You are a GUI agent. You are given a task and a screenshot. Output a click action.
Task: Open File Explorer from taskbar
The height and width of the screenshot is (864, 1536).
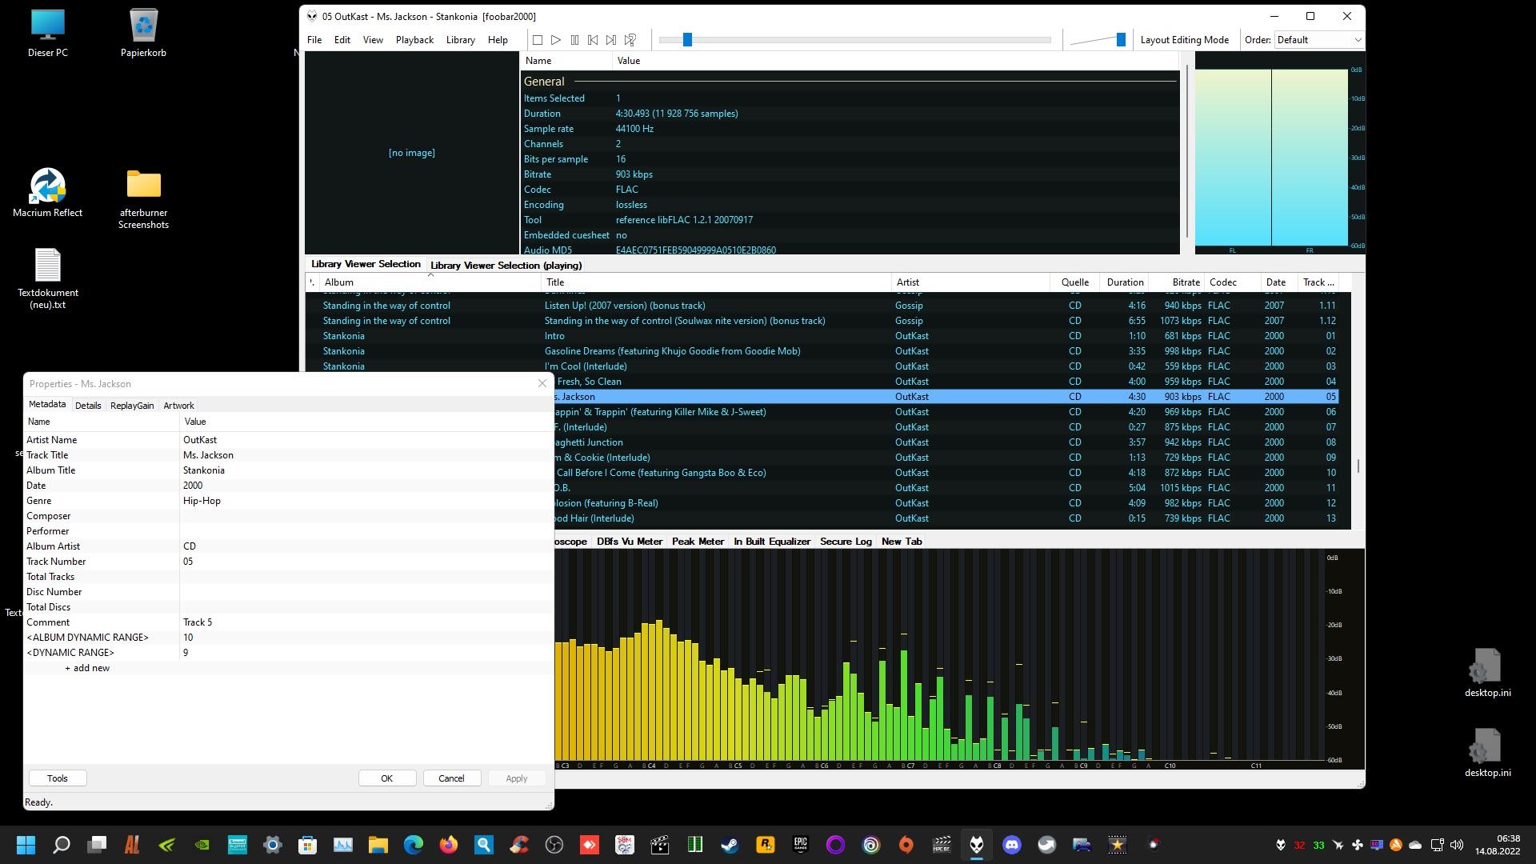point(378,845)
